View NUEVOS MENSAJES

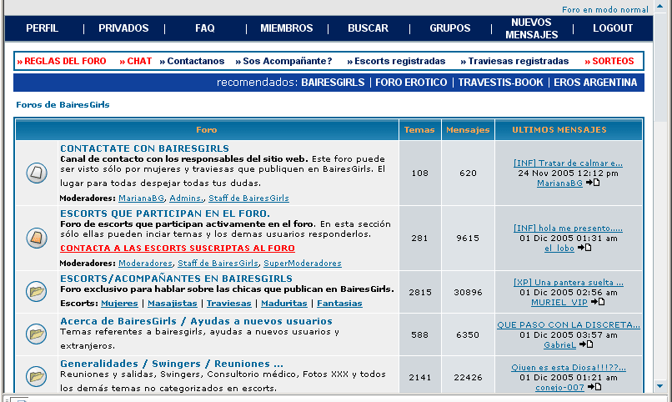tap(531, 28)
